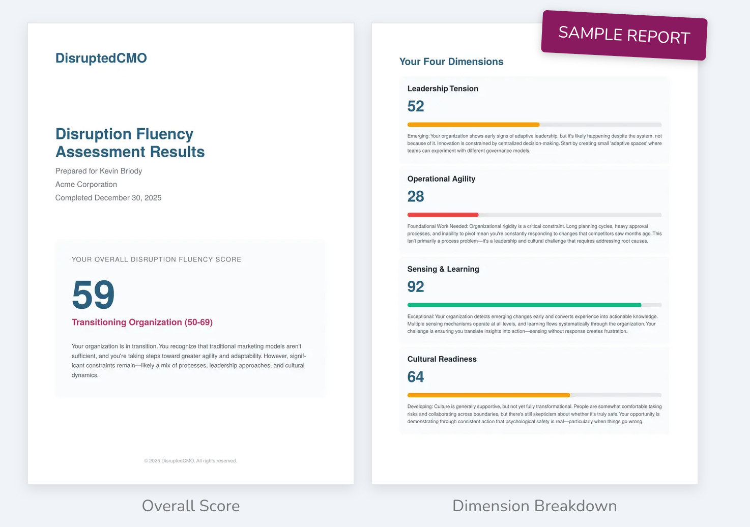The width and height of the screenshot is (750, 527).
Task: Click the Dimension Breakdown caption
Action: (534, 506)
